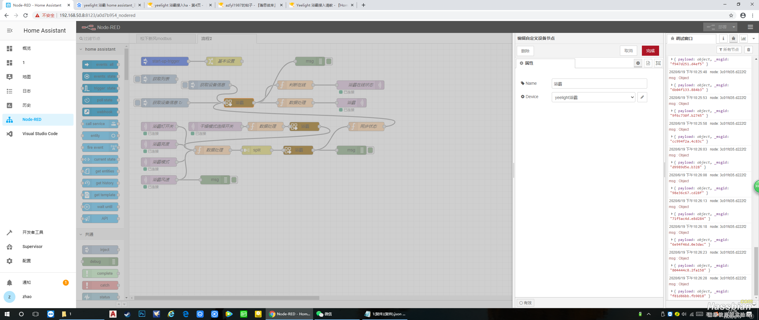Expand payload object f947d251.d4ef5 message
The width and height of the screenshot is (759, 320).
[672, 59]
